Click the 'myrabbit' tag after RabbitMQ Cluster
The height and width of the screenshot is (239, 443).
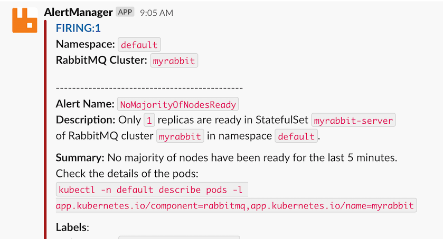pyautogui.click(x=174, y=61)
